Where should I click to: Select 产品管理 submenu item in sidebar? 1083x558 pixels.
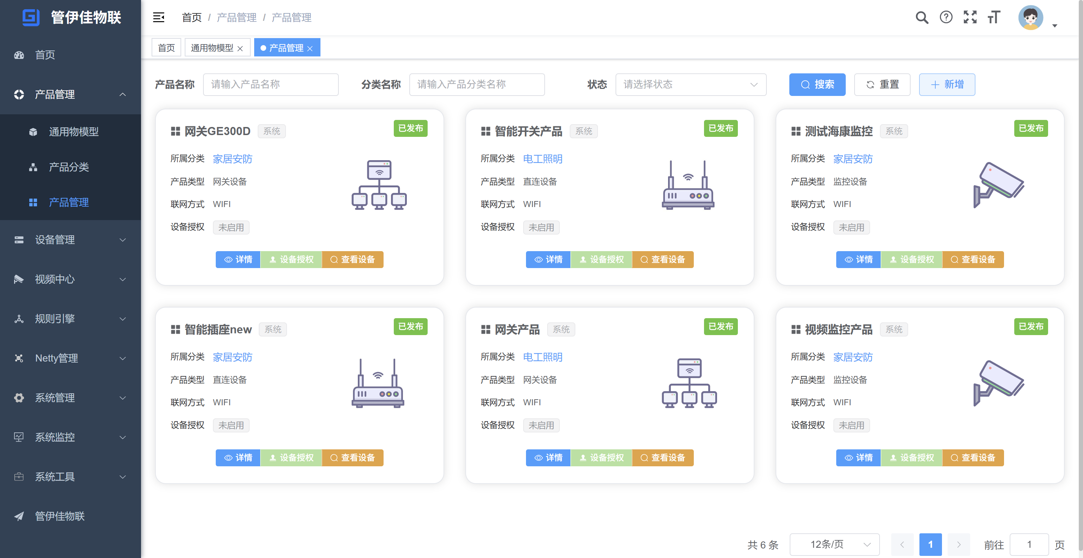[x=71, y=202]
